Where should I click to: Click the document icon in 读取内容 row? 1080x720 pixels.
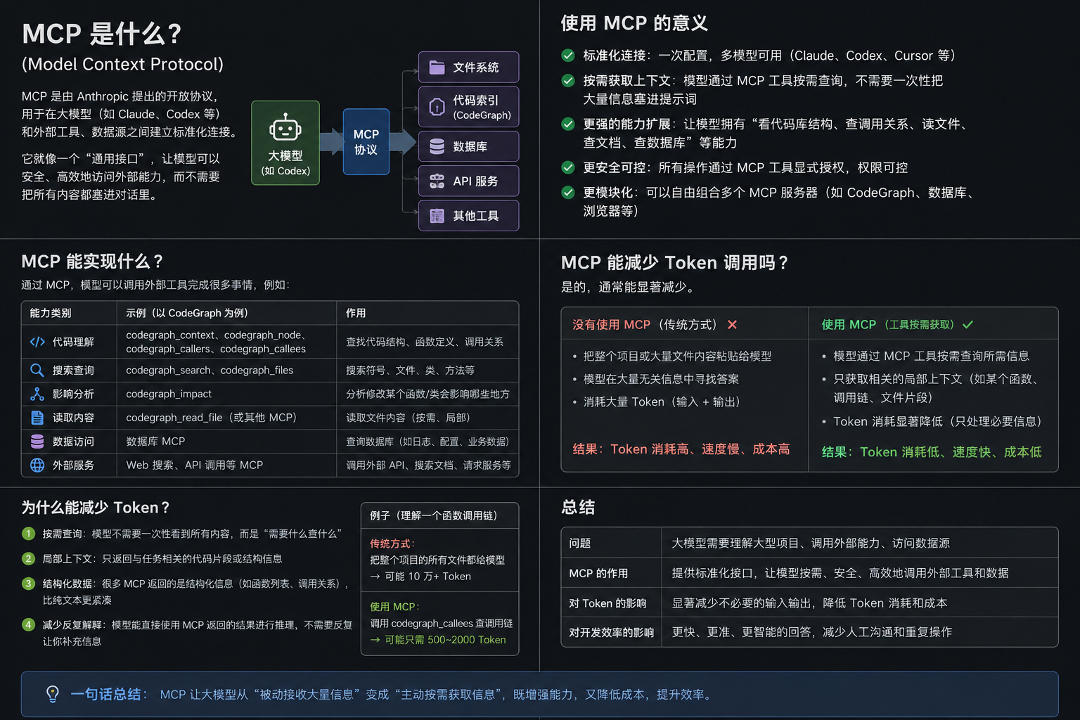click(37, 418)
